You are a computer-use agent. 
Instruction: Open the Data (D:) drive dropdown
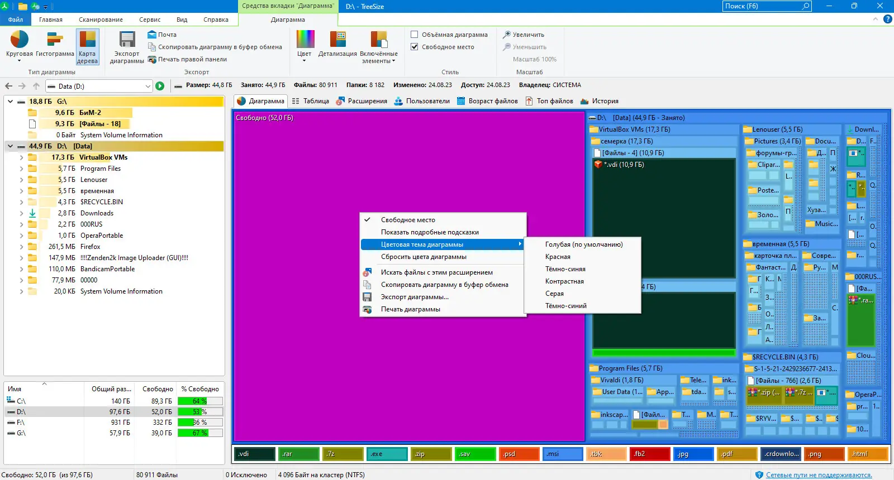pyautogui.click(x=148, y=86)
